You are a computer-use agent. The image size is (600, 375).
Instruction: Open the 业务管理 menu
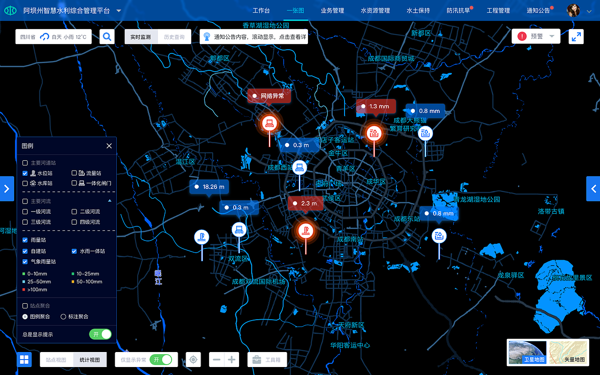pos(332,10)
